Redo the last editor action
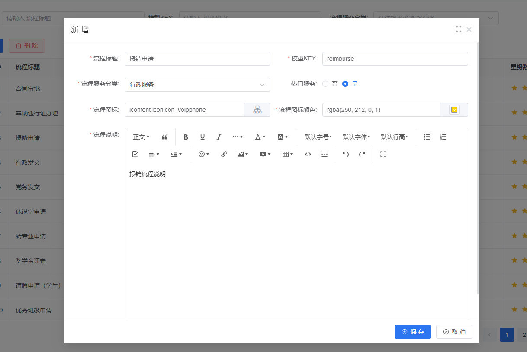The width and height of the screenshot is (527, 352). [x=362, y=154]
